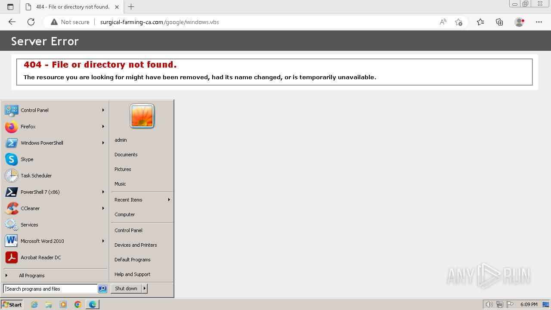Expand Control Panel jump list arrow

click(x=103, y=110)
